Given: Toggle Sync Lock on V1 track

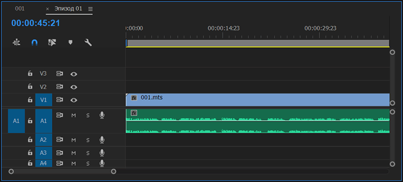Looking at the screenshot, I should tap(59, 100).
